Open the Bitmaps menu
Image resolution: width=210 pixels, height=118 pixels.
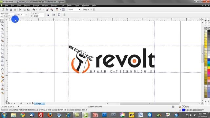pyautogui.click(x=54, y=6)
